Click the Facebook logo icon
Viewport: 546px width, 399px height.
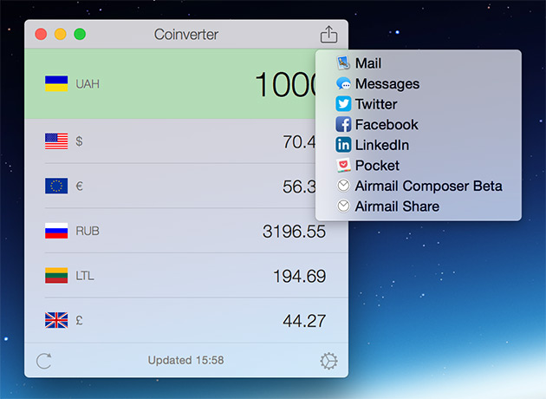coord(343,124)
